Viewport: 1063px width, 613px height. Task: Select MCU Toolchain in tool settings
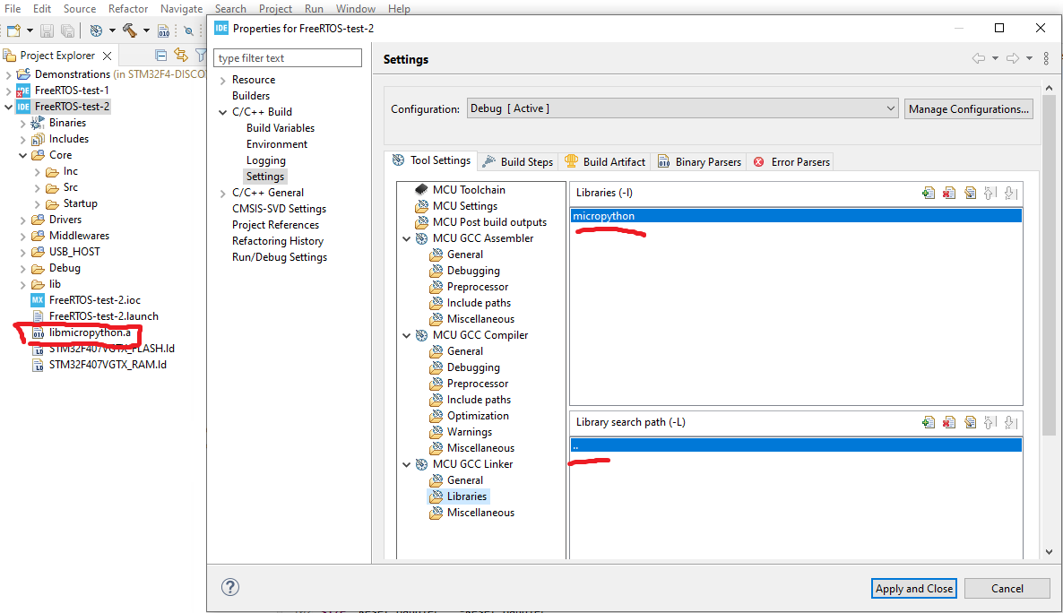click(469, 190)
